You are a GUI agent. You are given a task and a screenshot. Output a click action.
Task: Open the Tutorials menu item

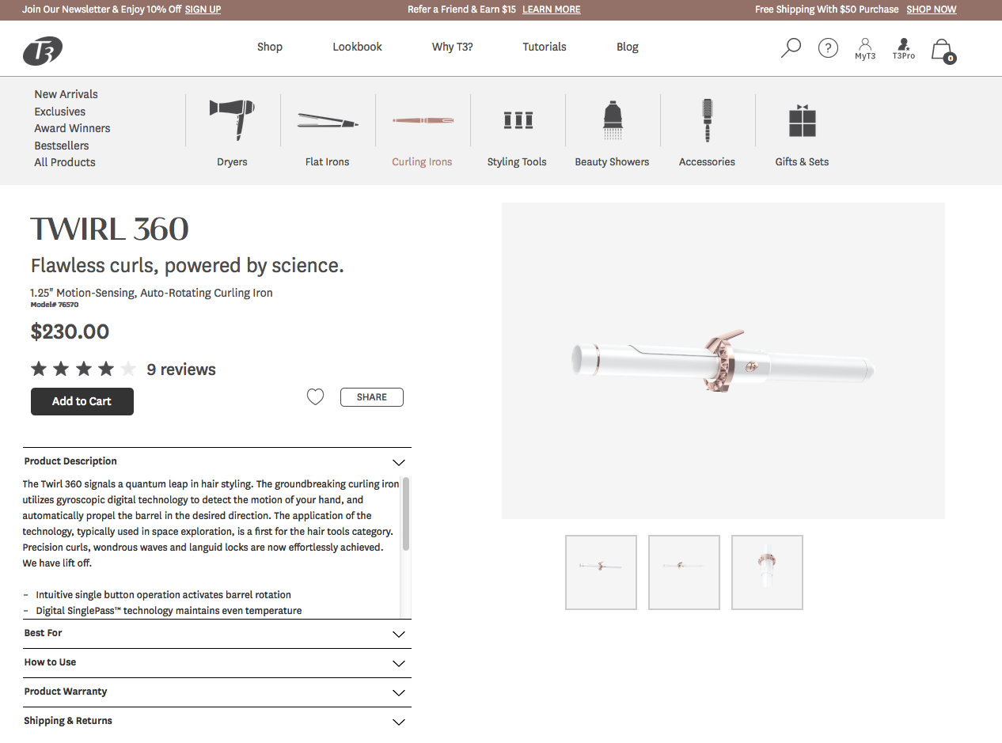(x=545, y=47)
